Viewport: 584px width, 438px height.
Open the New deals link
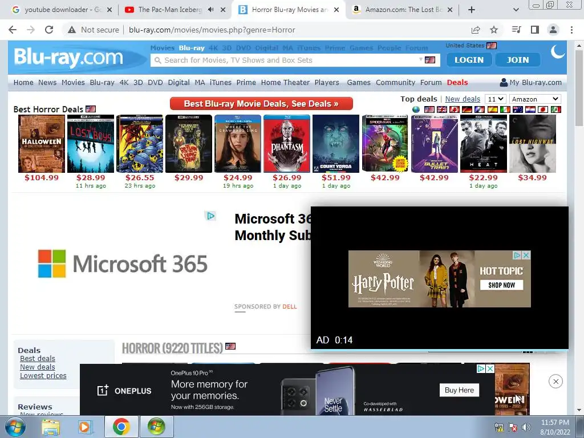coord(463,99)
